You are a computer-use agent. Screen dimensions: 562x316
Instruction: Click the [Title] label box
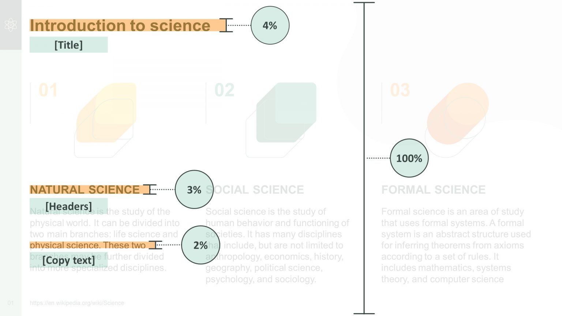[x=69, y=45]
